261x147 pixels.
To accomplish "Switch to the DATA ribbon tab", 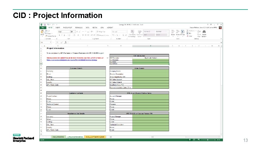I will pos(88,28).
